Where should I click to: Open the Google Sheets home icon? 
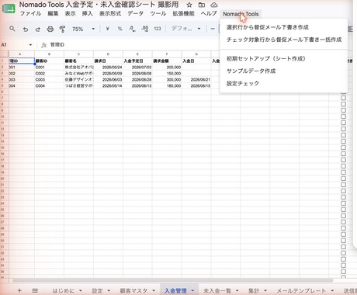click(9, 9)
